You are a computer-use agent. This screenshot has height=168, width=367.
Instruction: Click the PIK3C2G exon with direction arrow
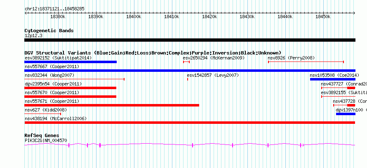[302, 145]
